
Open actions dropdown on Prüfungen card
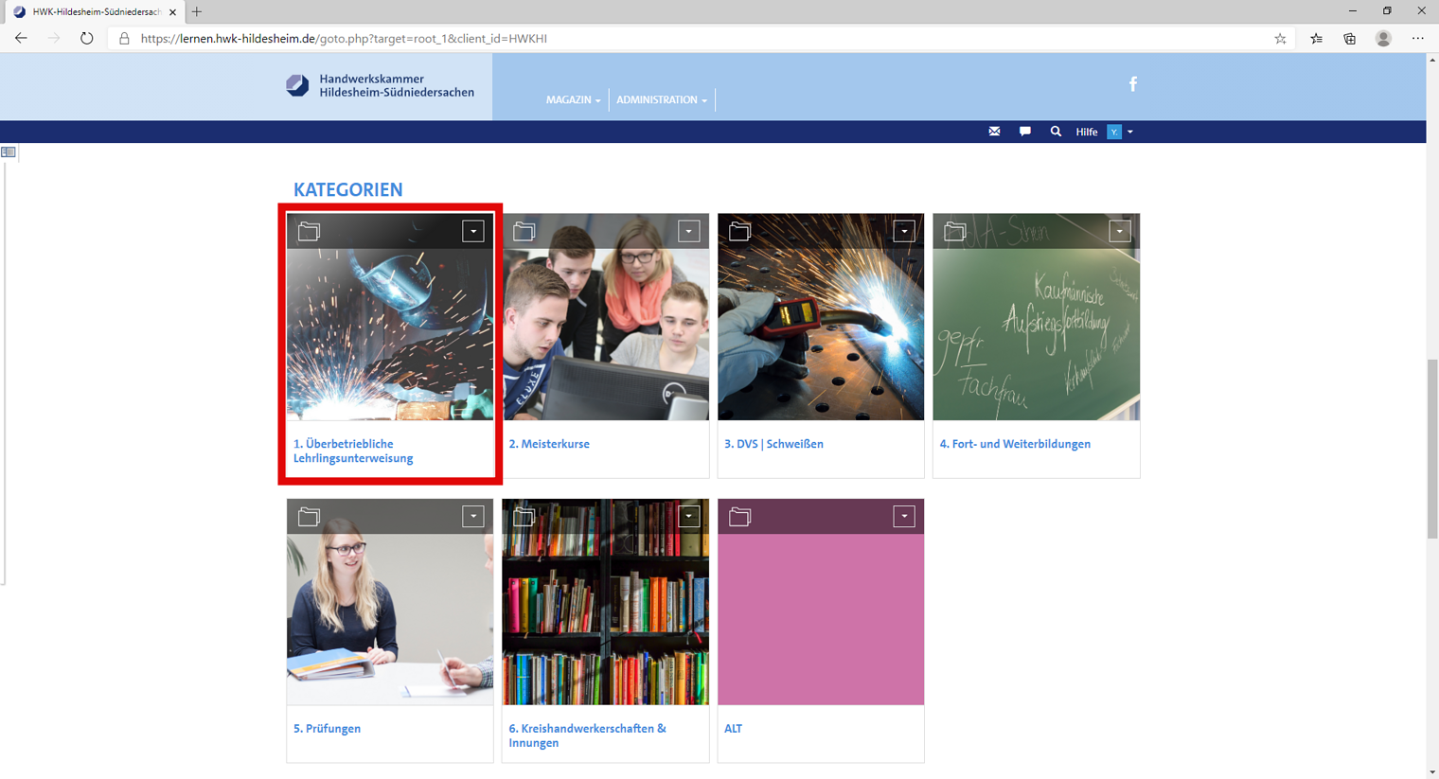[x=473, y=517]
